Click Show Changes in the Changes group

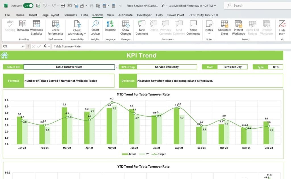click(126, 27)
